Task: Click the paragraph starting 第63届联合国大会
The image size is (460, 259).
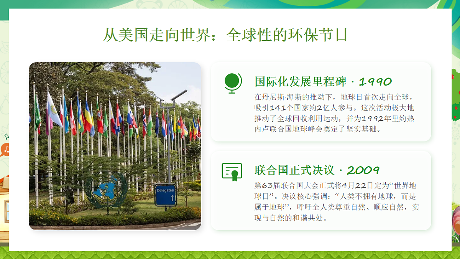Action: [337, 201]
